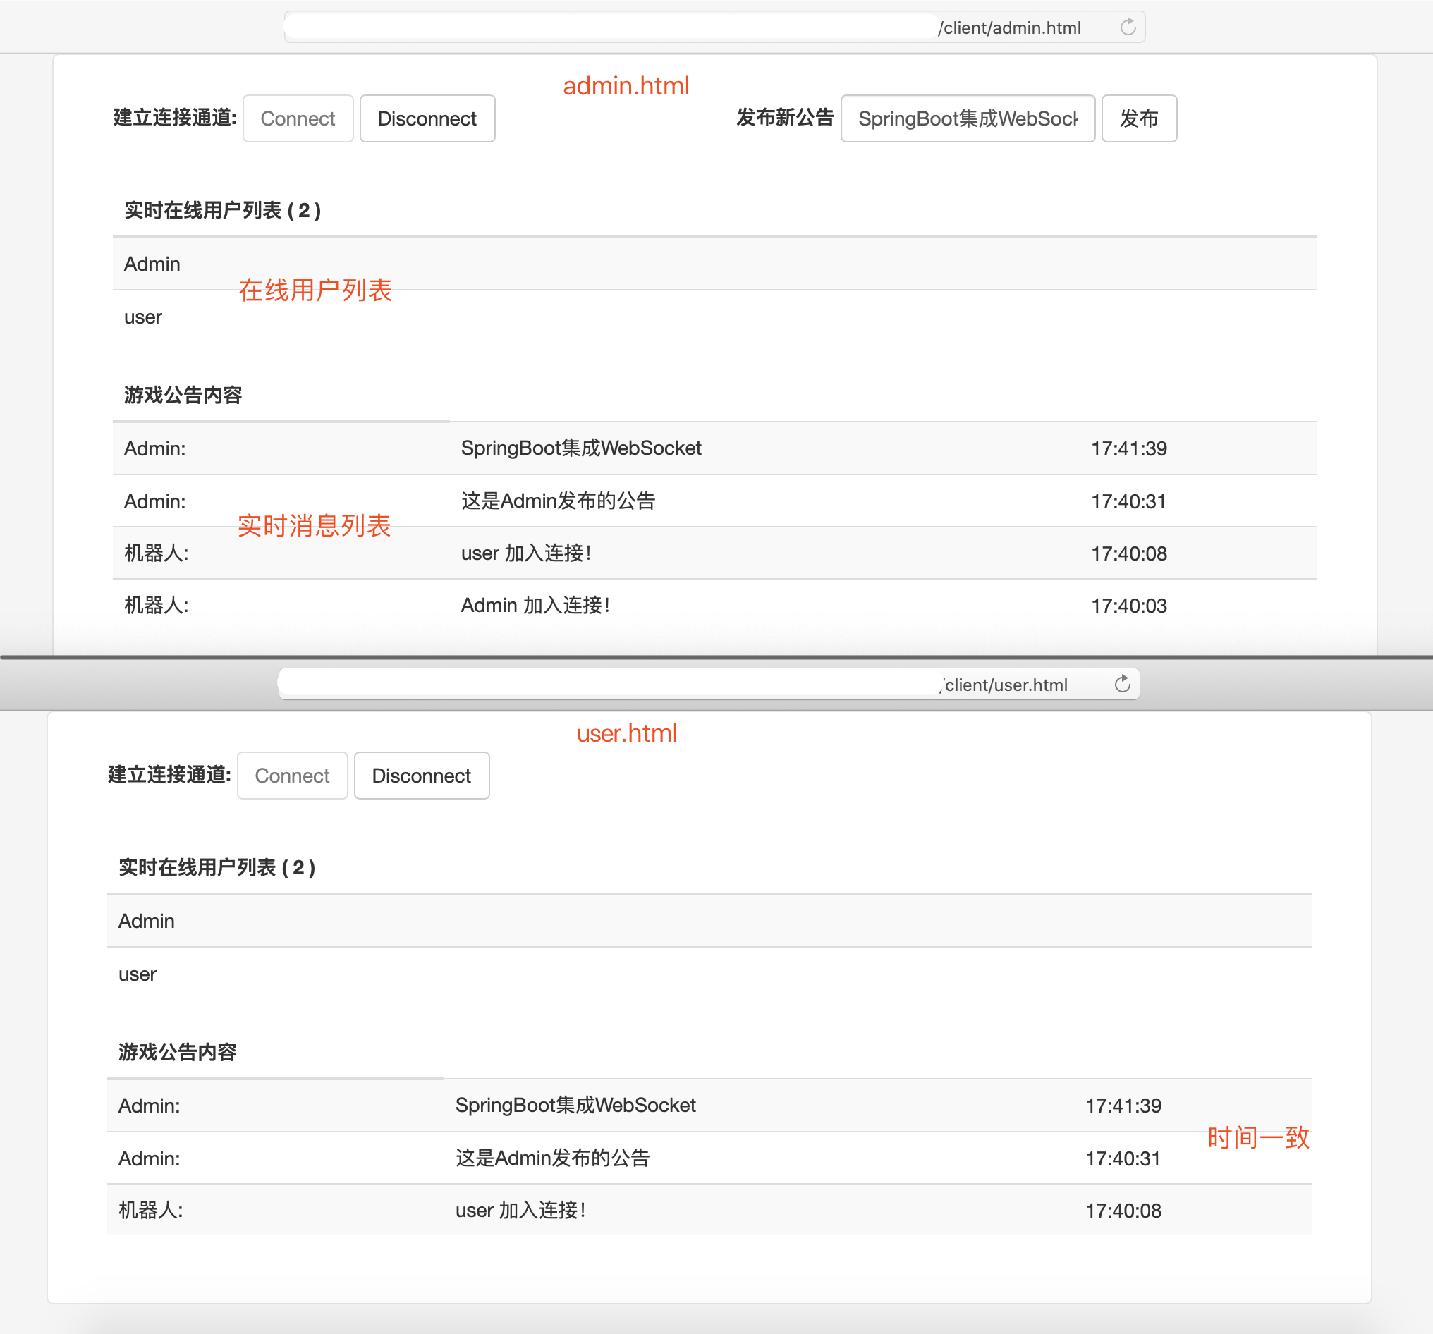Click reload icon in admin.html address bar
Screen dimensions: 1433x1334
point(1128,27)
